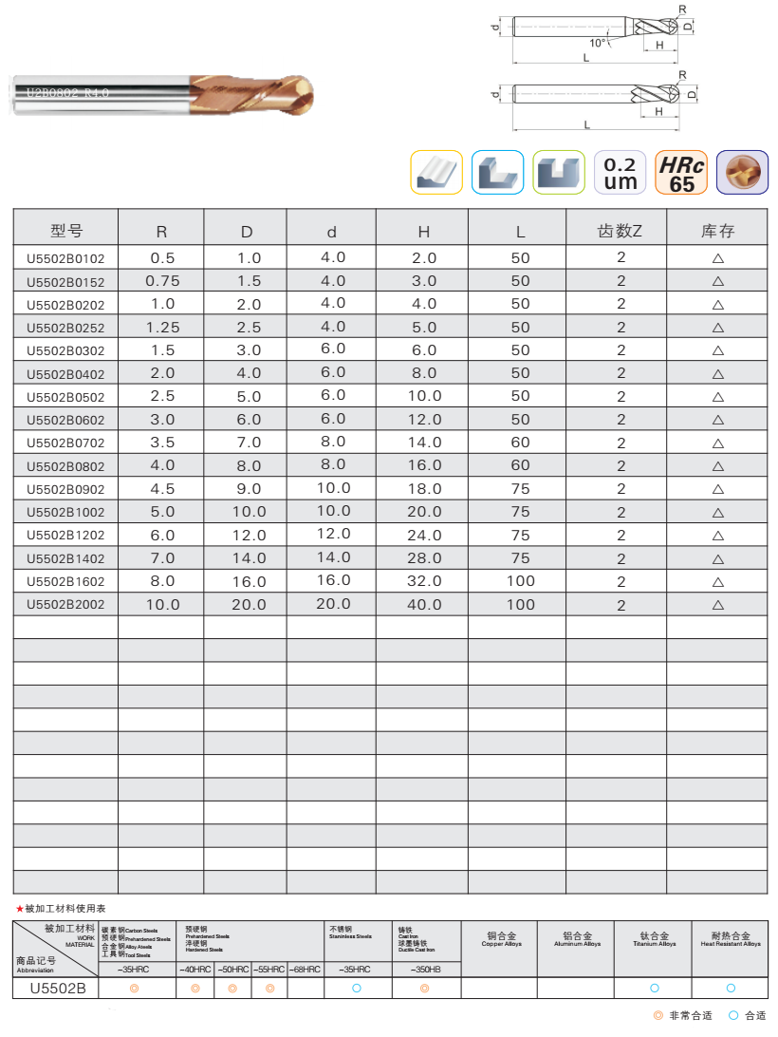Screen dimensions: 778x1037
Task: Click the blue circle under Titanium Alloys
Action: (x=654, y=989)
